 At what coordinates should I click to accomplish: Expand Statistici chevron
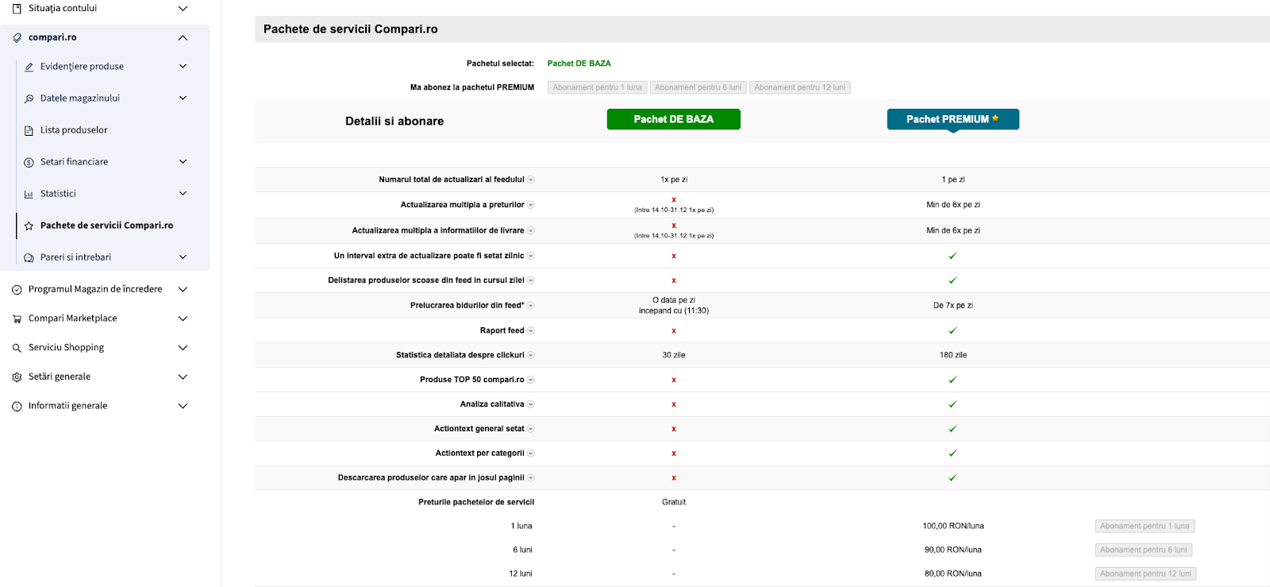click(x=183, y=194)
